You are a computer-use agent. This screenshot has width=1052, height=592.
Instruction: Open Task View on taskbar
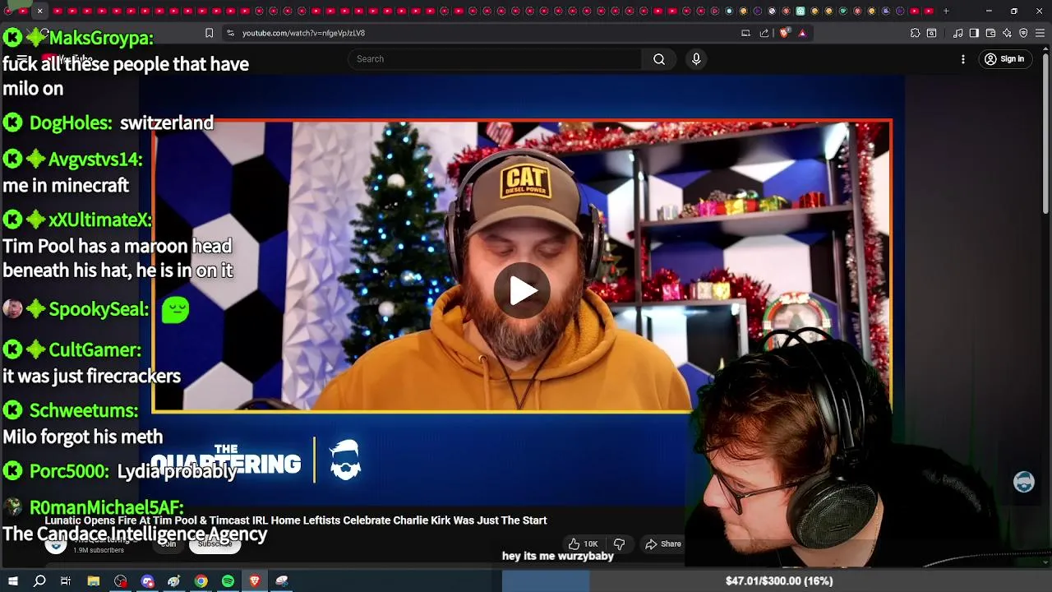click(x=66, y=581)
